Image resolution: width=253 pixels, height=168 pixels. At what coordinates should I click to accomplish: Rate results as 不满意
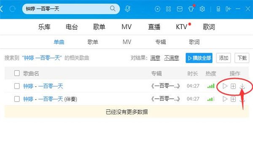[172, 58]
